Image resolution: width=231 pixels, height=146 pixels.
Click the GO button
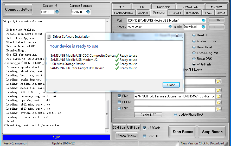[x=216, y=27]
